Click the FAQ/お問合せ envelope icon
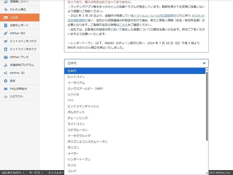This screenshot has height=175, width=233. coord(6,89)
